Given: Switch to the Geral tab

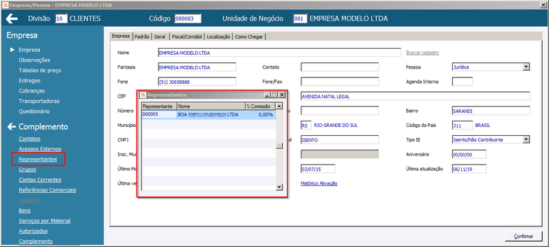Looking at the screenshot, I should (160, 36).
